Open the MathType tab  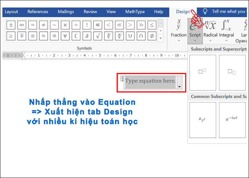pos(135,12)
